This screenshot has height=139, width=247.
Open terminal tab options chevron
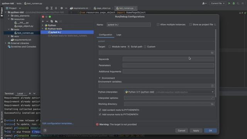tap(34, 93)
